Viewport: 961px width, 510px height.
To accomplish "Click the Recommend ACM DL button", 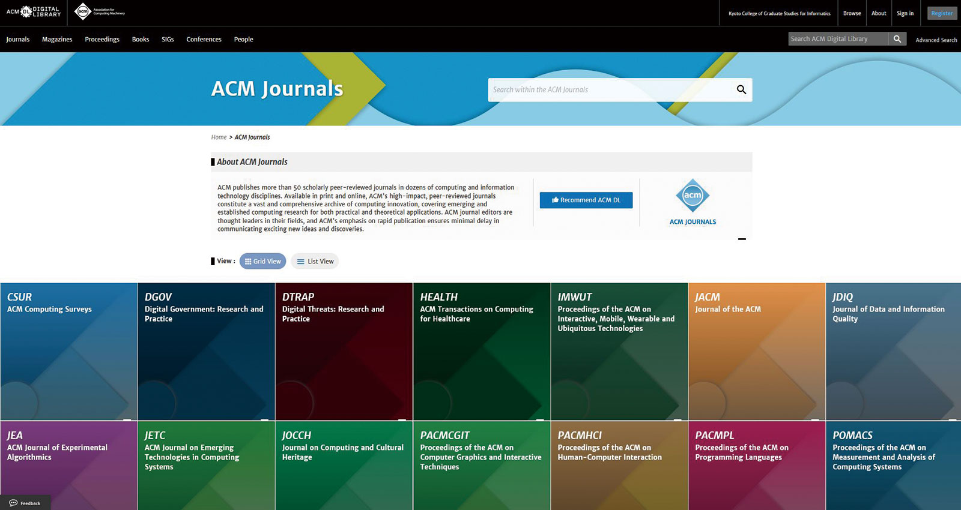I will [586, 200].
